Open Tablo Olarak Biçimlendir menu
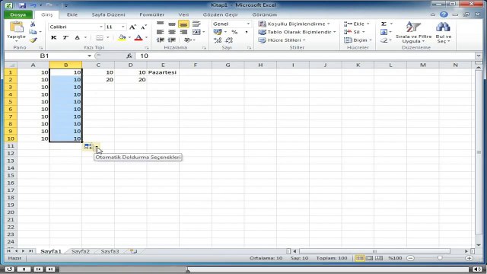487x274 pixels. [x=298, y=32]
